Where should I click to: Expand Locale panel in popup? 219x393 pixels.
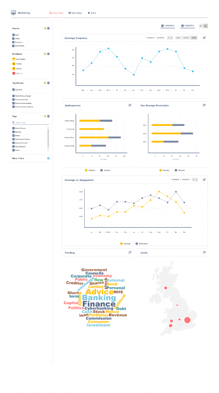click(x=204, y=252)
